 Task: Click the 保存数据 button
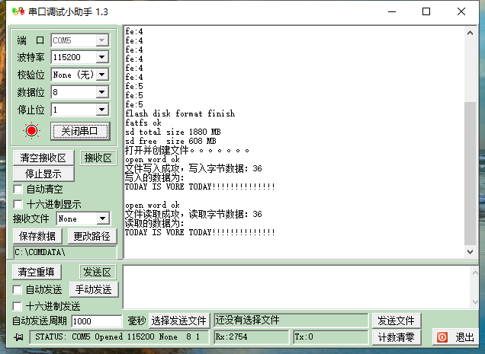[x=37, y=236]
